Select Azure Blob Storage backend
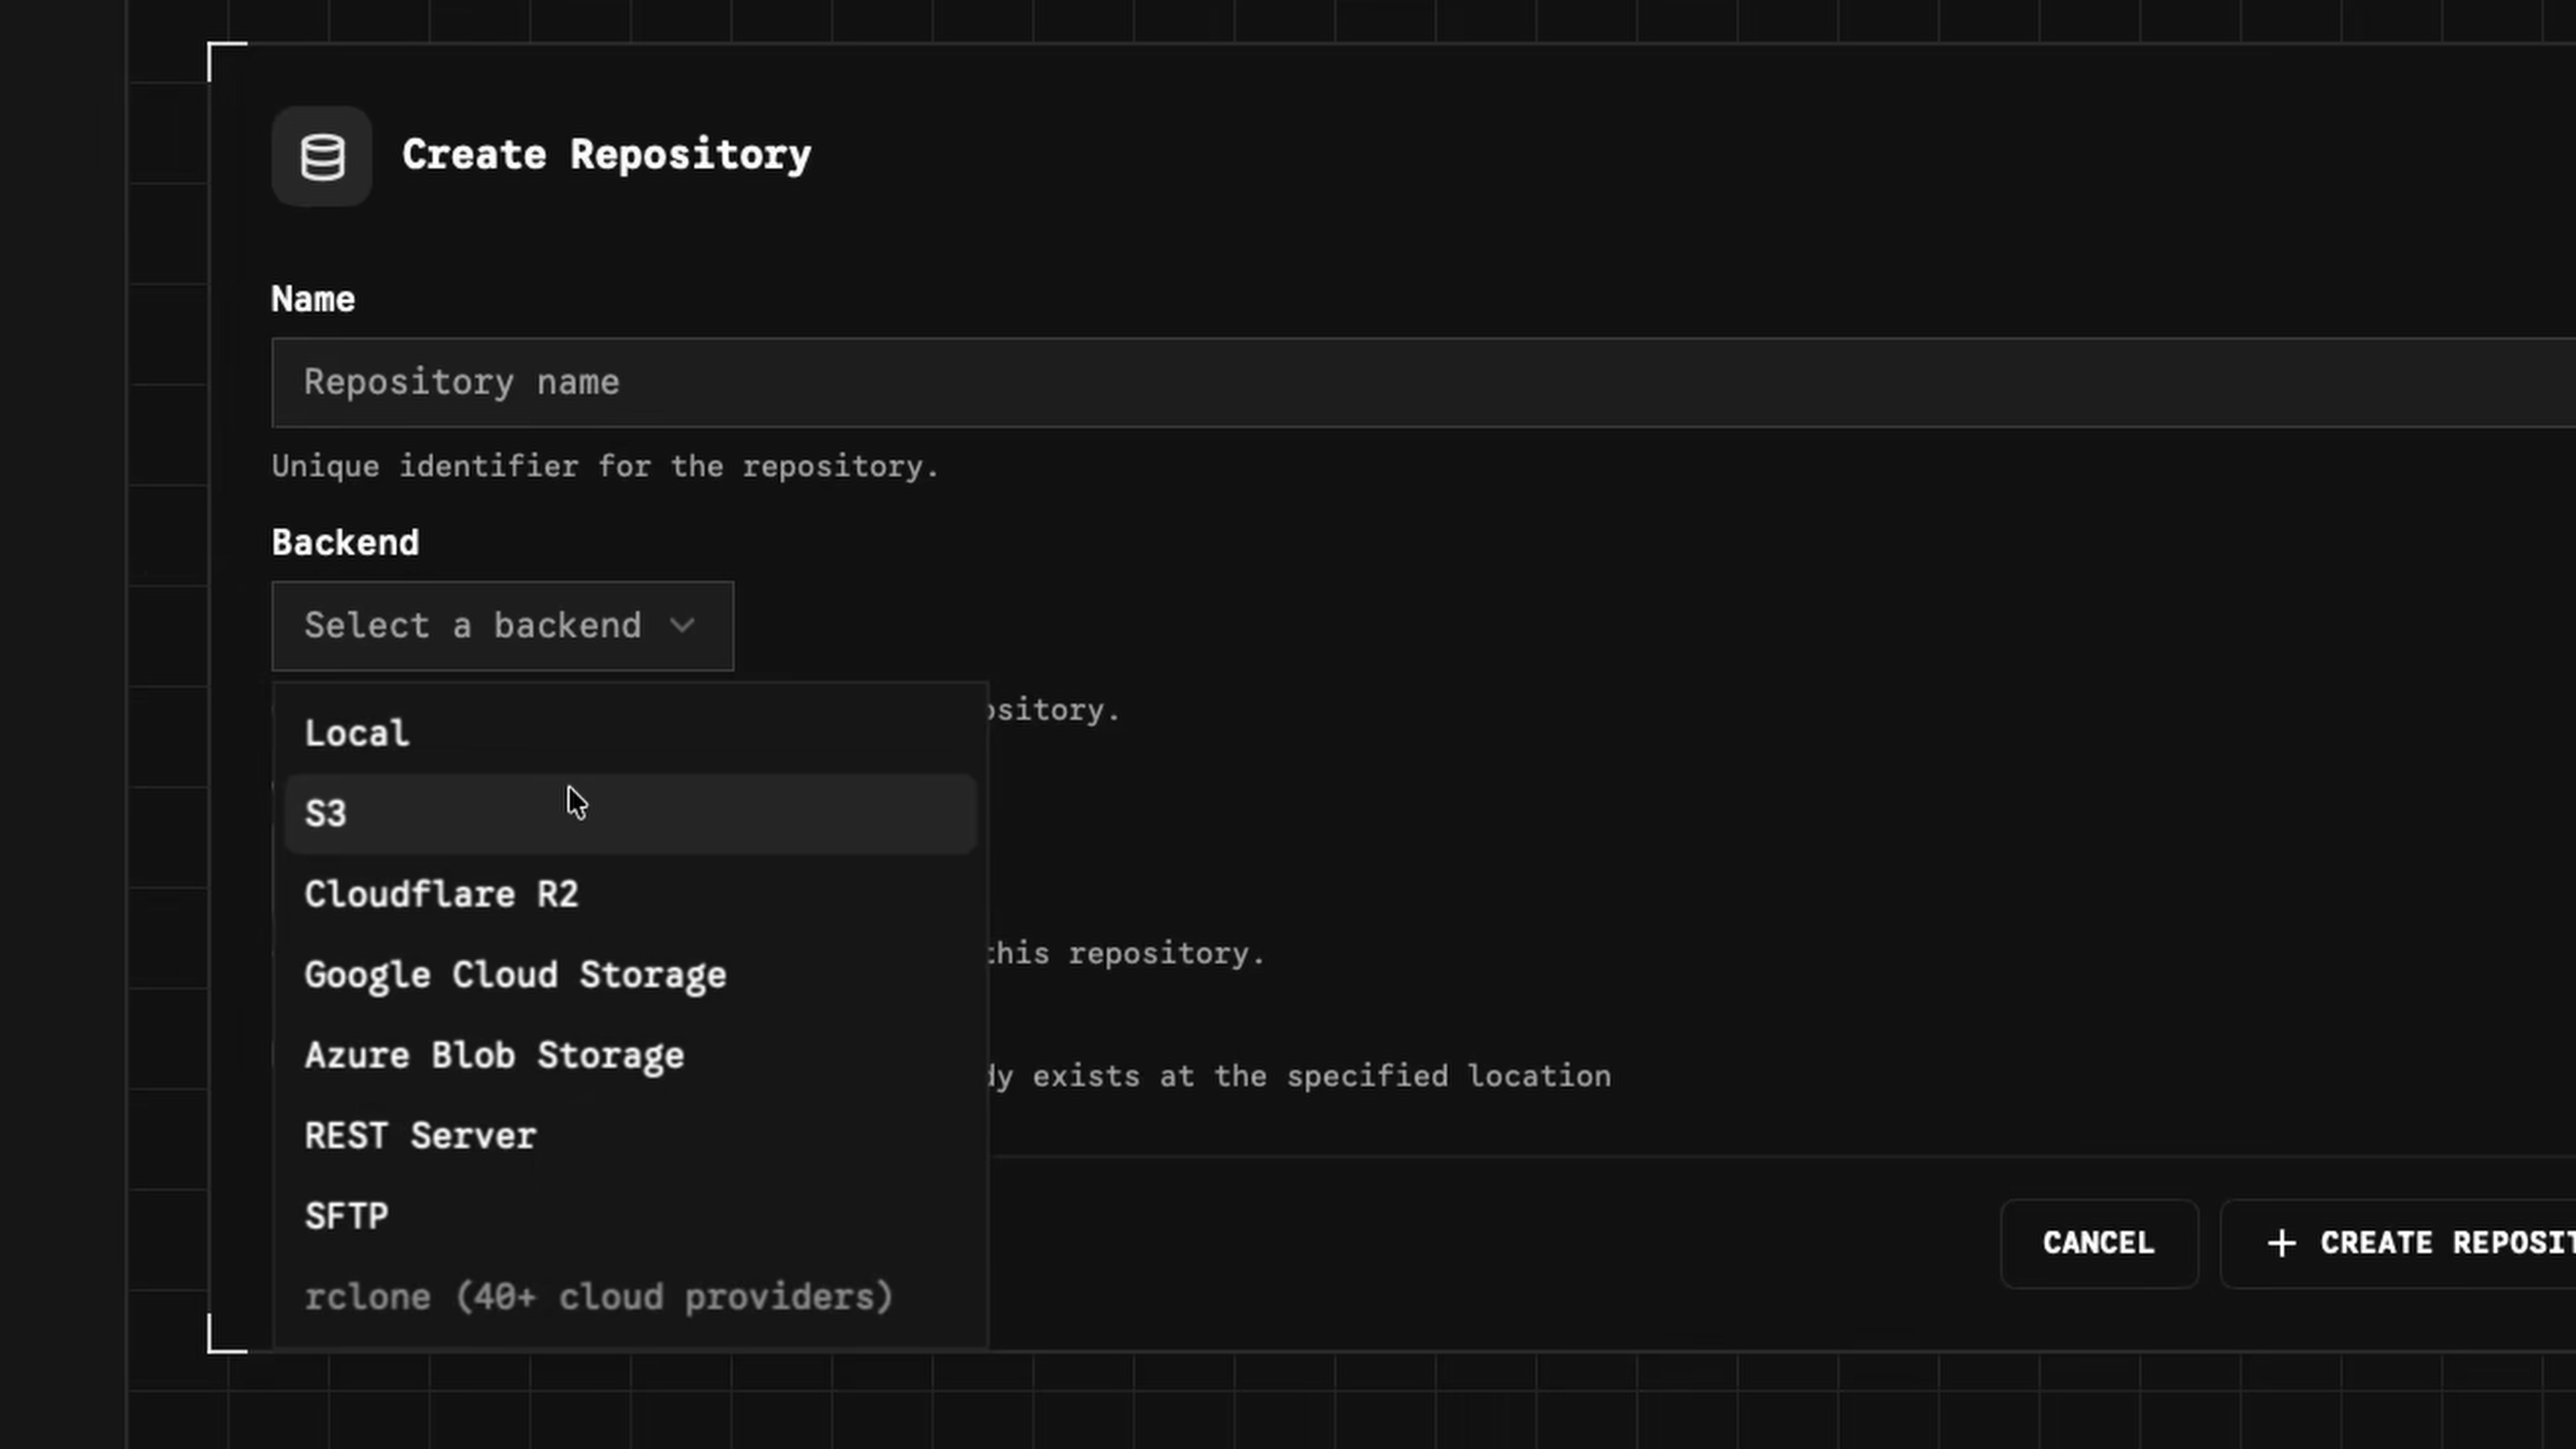Viewport: 2576px width, 1449px height. click(x=494, y=1055)
